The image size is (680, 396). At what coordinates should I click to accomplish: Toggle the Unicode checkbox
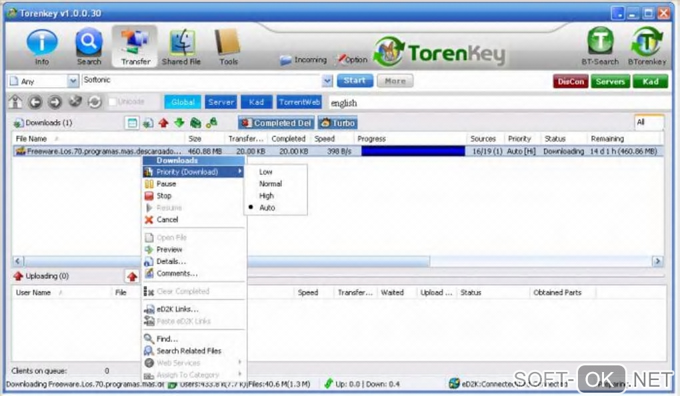point(113,102)
